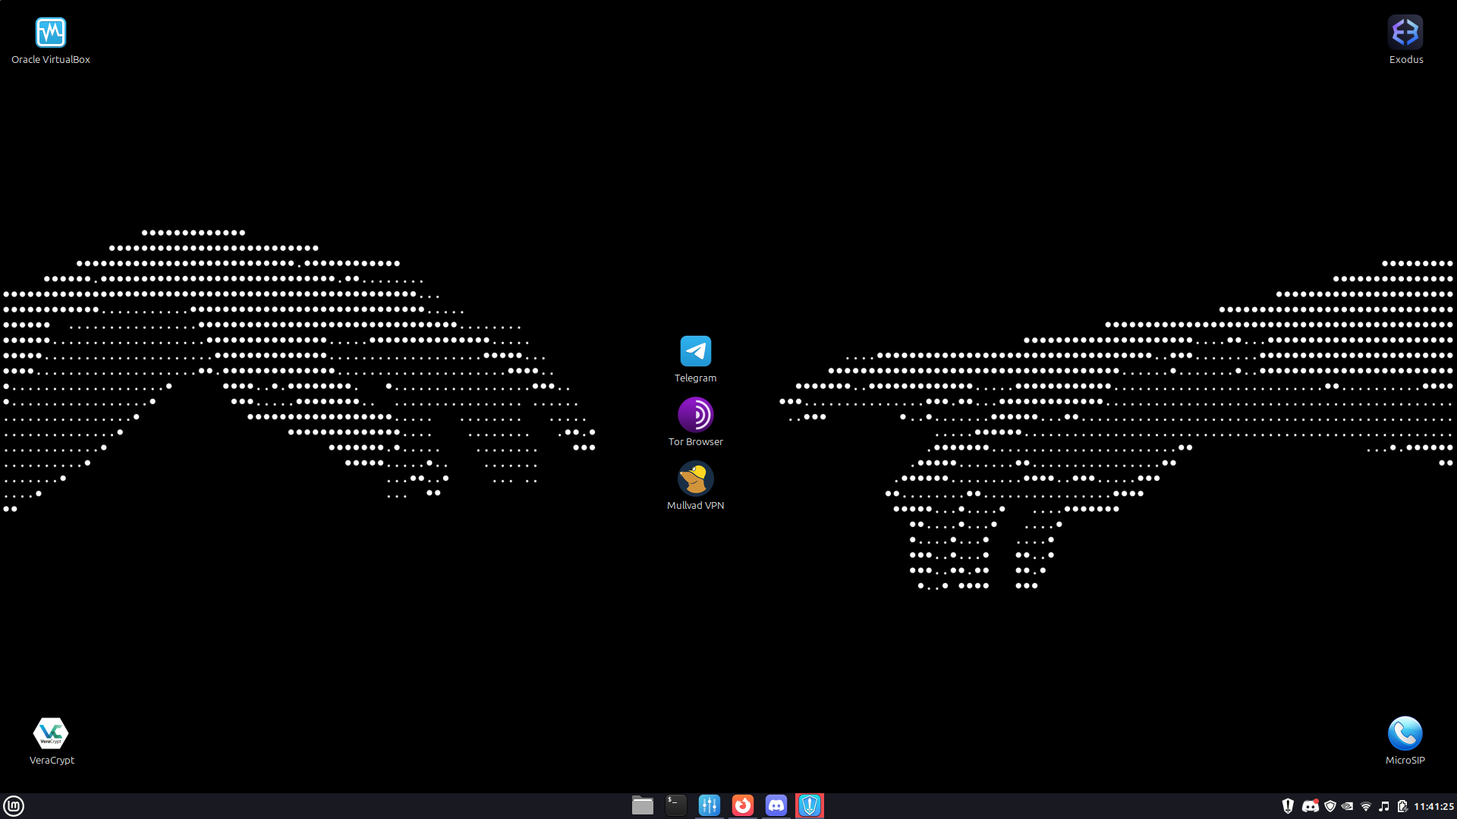
Task: Switch to the audio mixer taskbar app
Action: tap(709, 805)
